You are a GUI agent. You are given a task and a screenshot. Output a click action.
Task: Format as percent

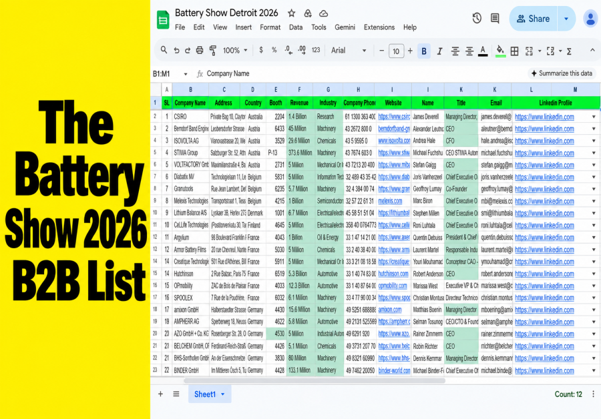(x=274, y=50)
